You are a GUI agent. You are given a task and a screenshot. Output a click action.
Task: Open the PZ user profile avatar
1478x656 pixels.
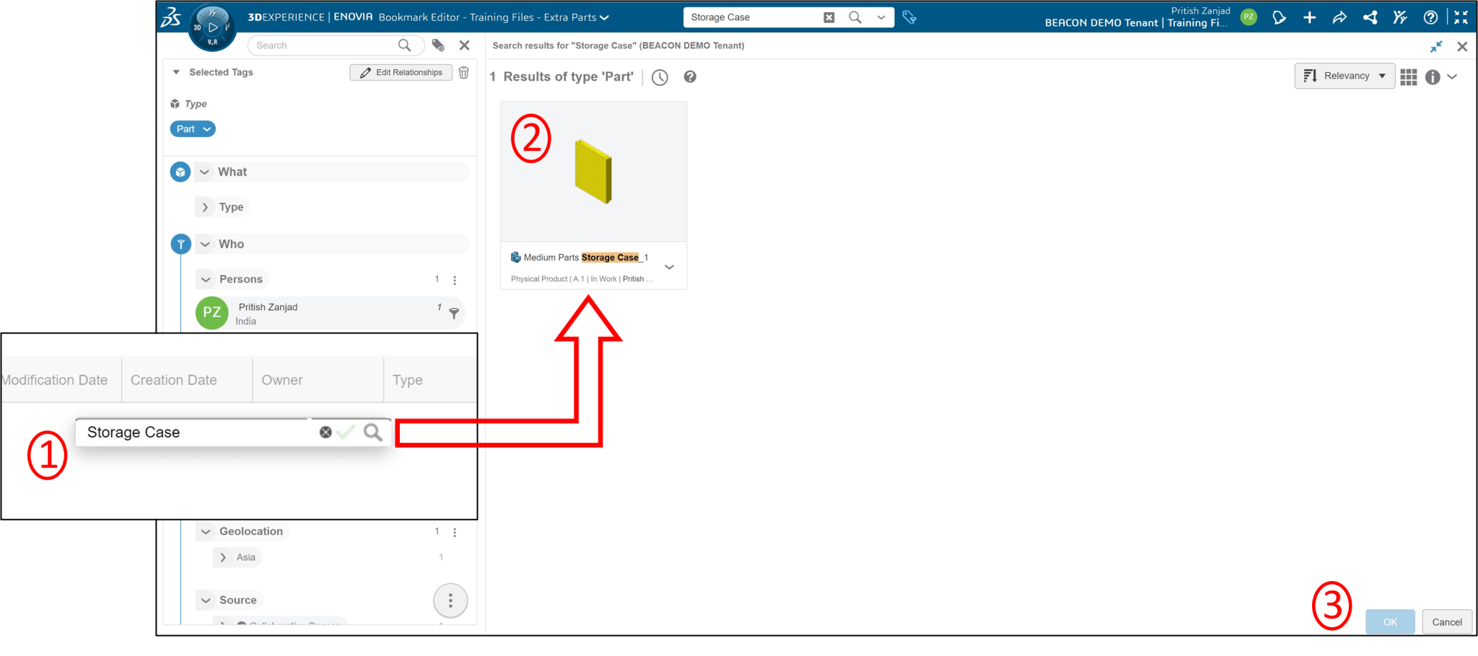click(1249, 17)
